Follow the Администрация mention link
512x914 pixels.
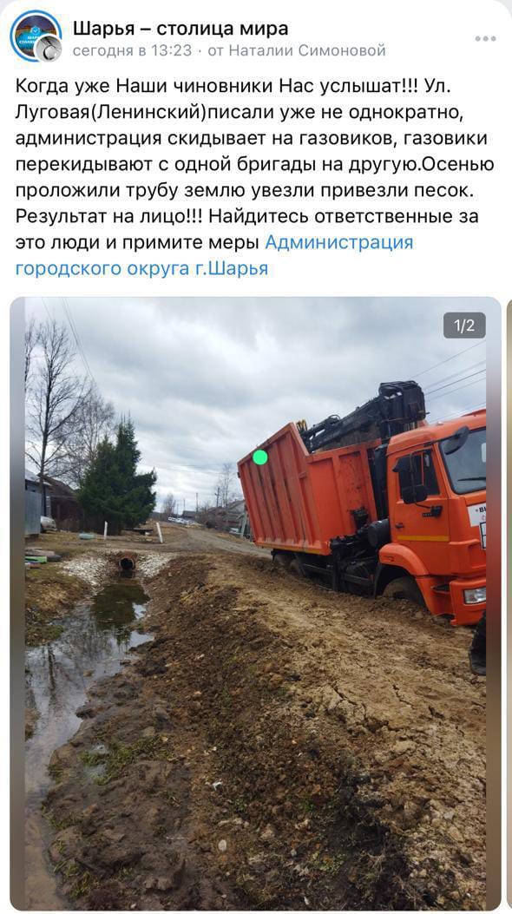point(339,242)
